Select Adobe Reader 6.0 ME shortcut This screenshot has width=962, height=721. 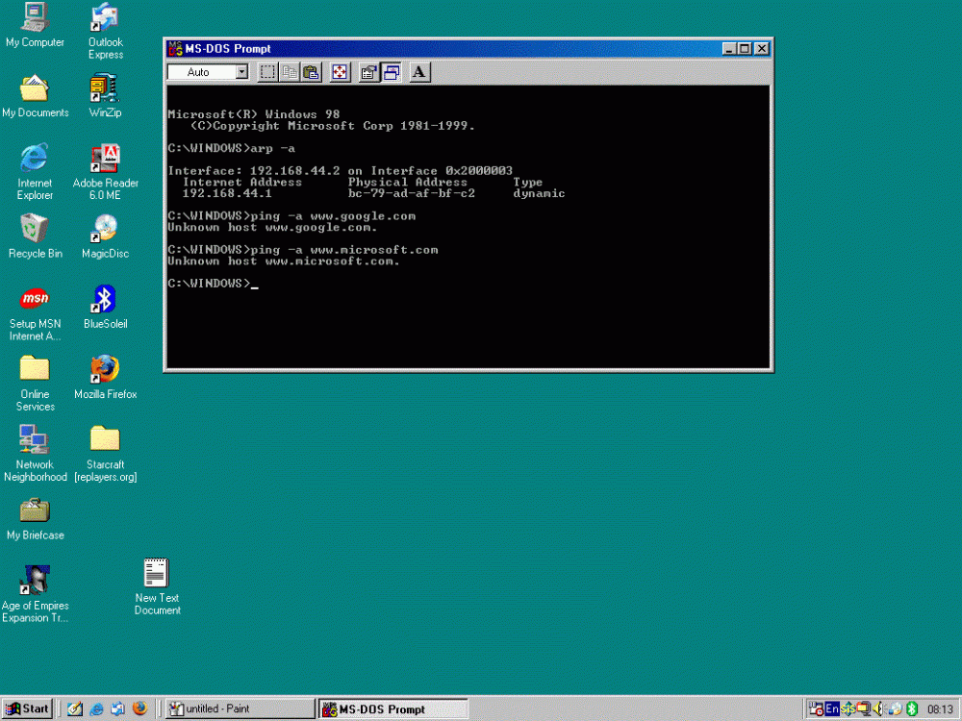click(106, 172)
